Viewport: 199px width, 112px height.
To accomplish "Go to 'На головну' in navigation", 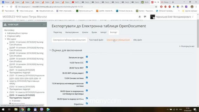I will pos(9,30).
